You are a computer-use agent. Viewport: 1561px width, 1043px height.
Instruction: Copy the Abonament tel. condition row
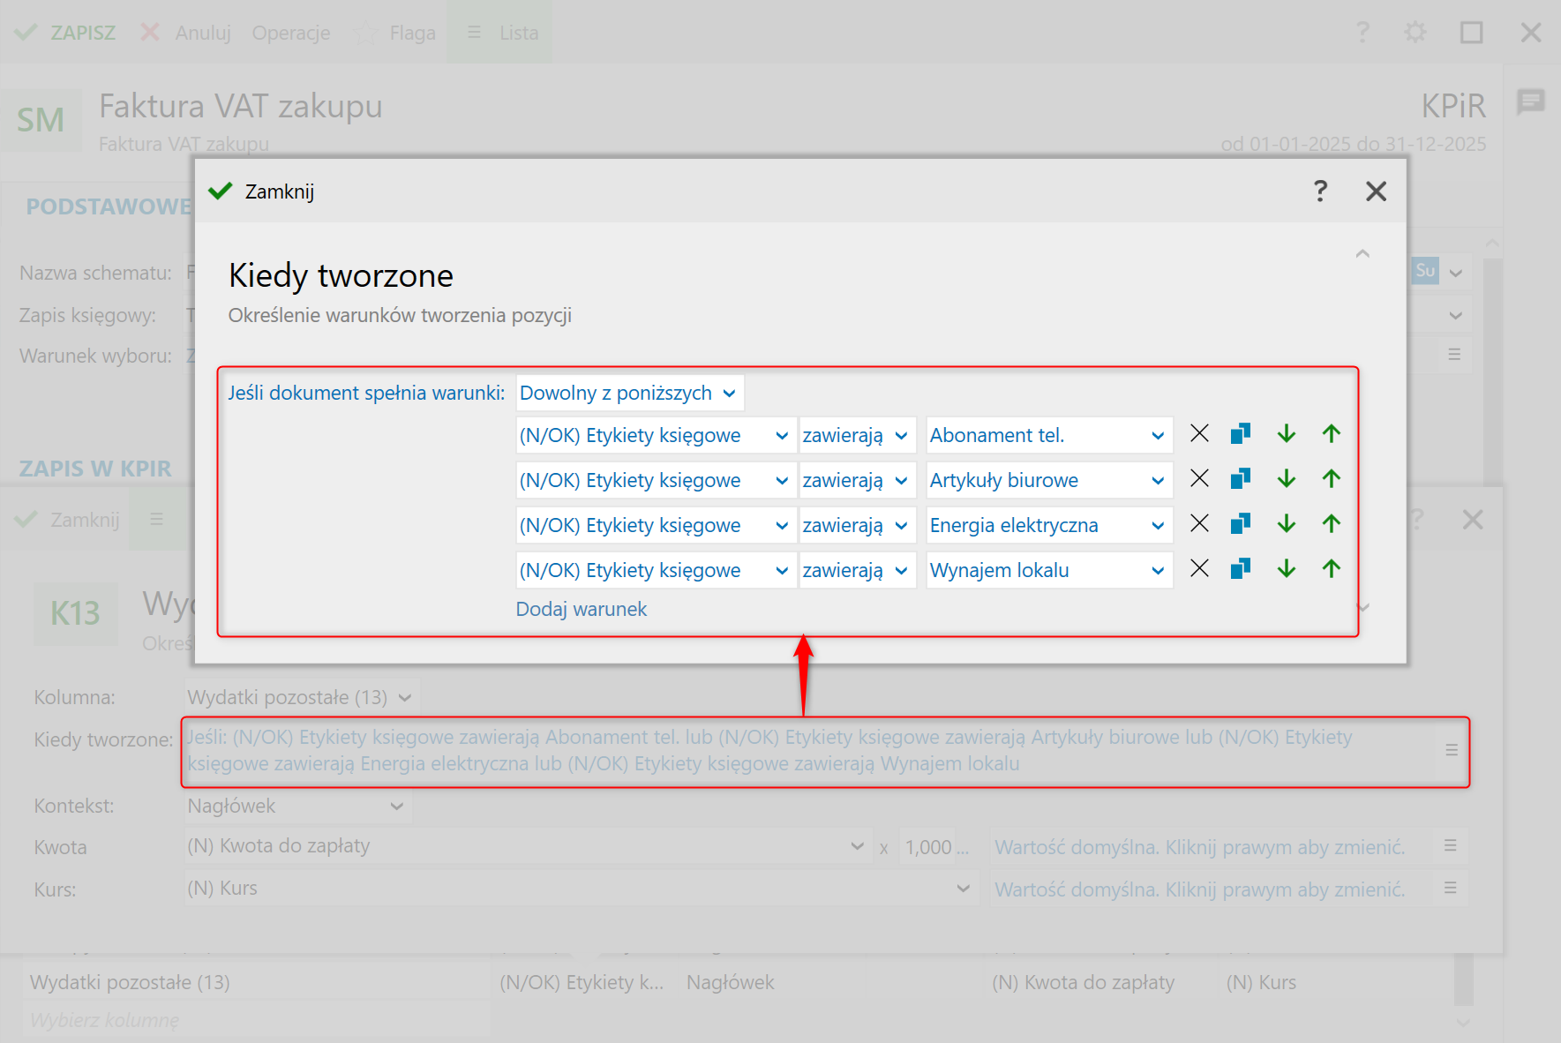pos(1241,434)
